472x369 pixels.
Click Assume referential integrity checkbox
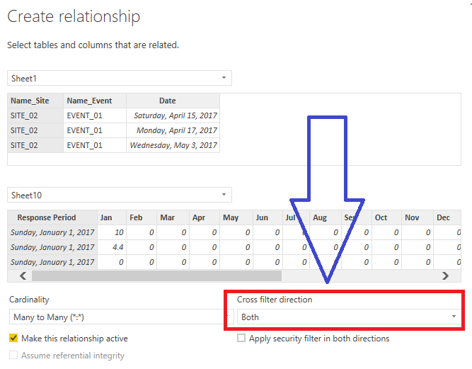13,356
